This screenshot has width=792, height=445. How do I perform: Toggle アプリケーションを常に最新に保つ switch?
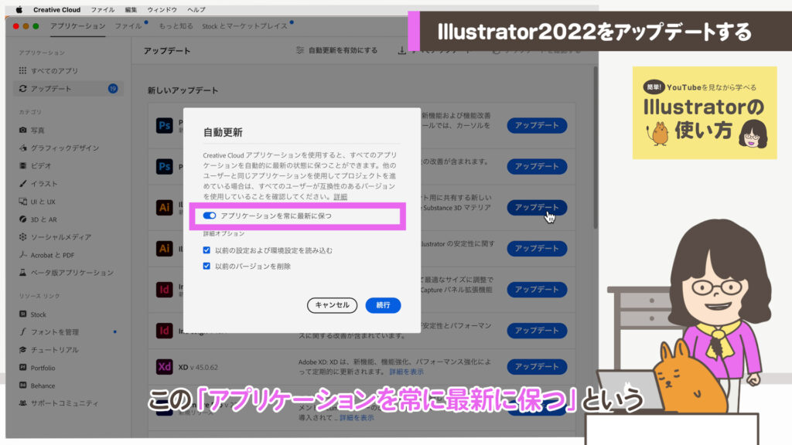coord(209,216)
